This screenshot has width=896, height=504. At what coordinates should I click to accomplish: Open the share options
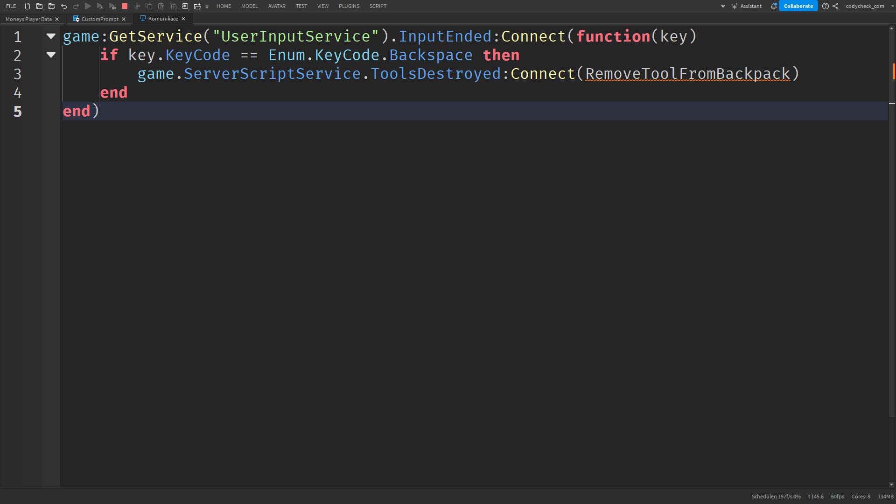pyautogui.click(x=836, y=6)
